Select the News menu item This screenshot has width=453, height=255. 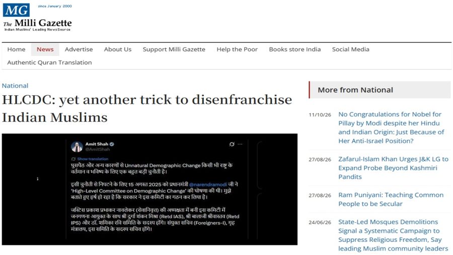[45, 49]
